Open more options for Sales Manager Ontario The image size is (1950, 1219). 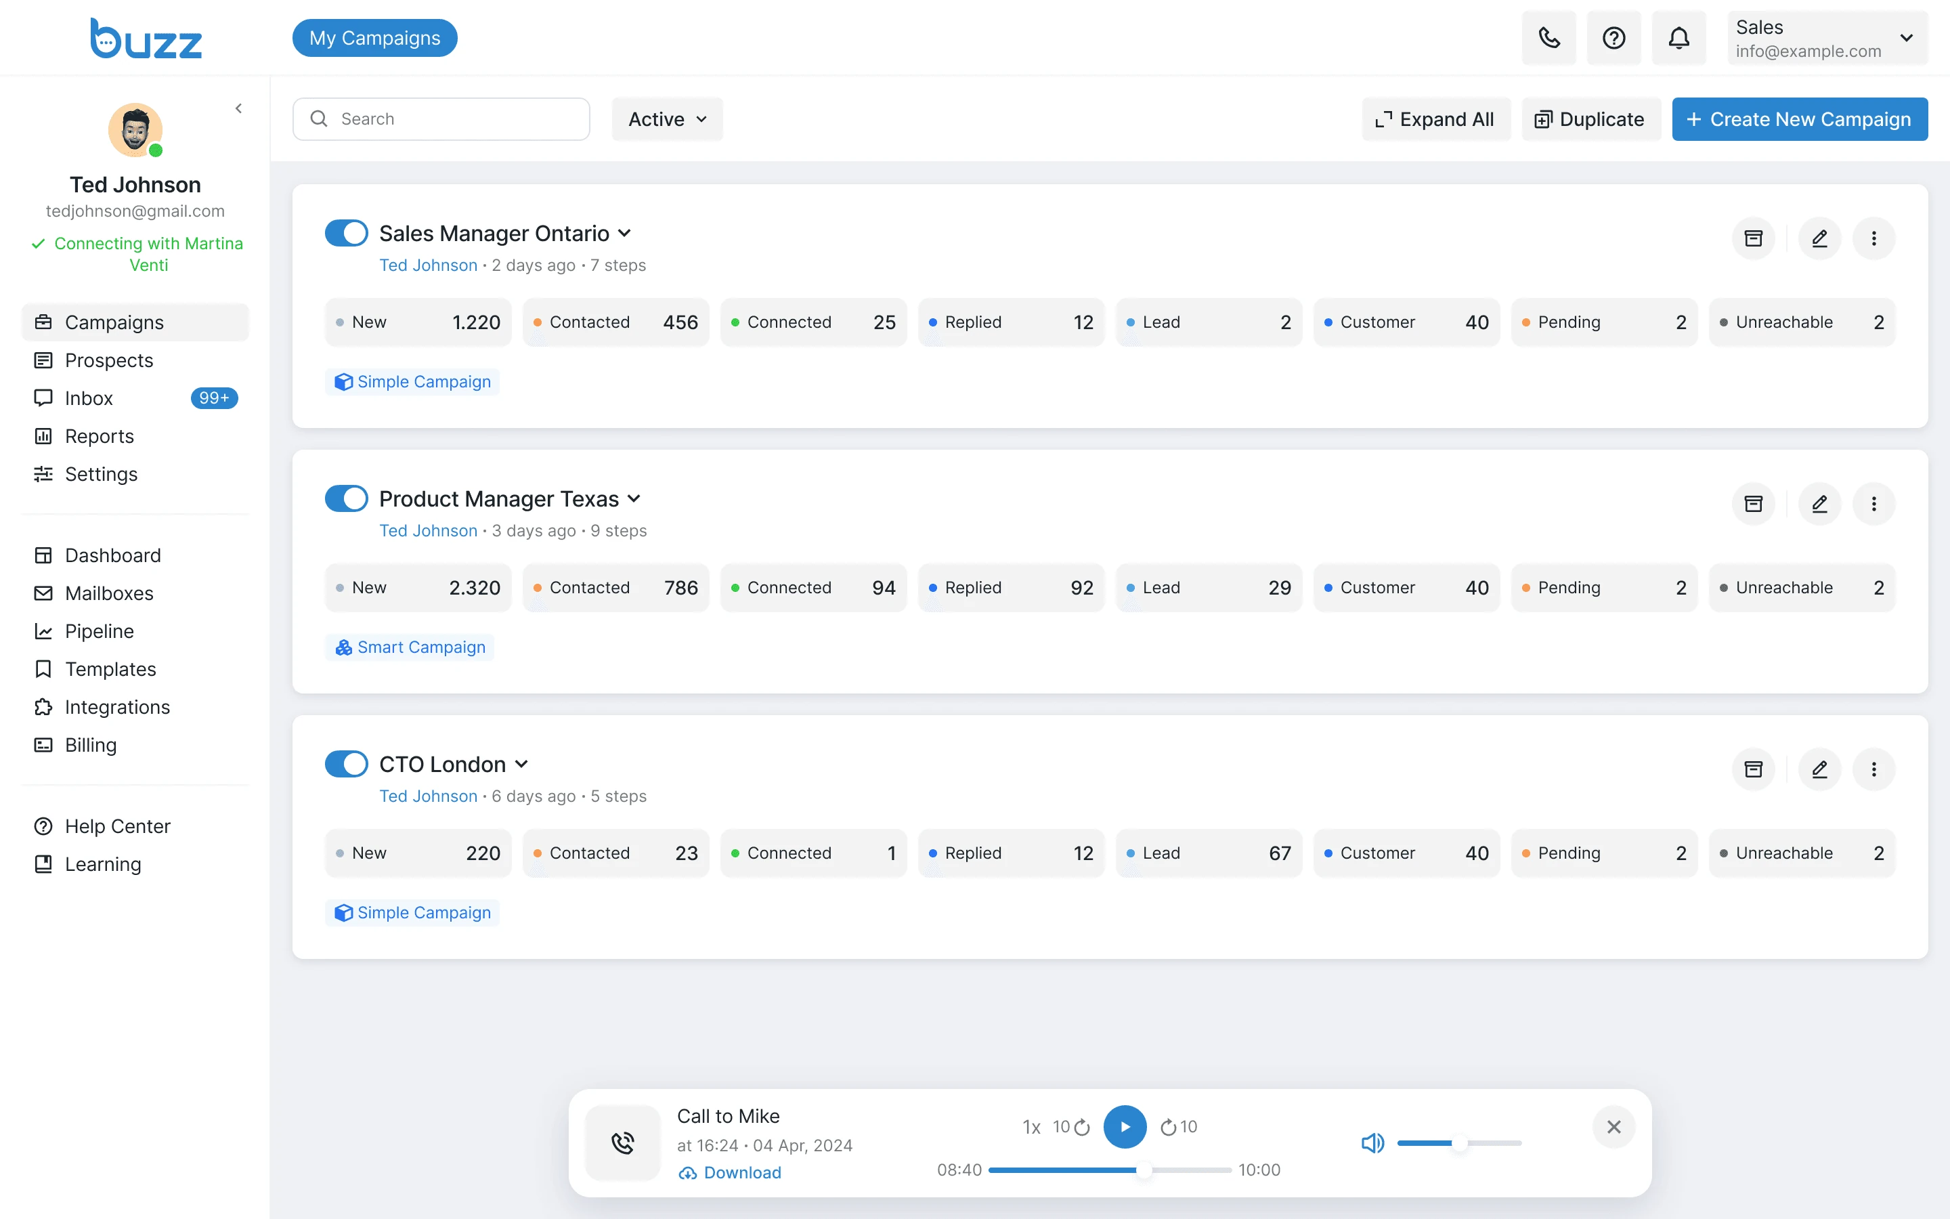1873,238
